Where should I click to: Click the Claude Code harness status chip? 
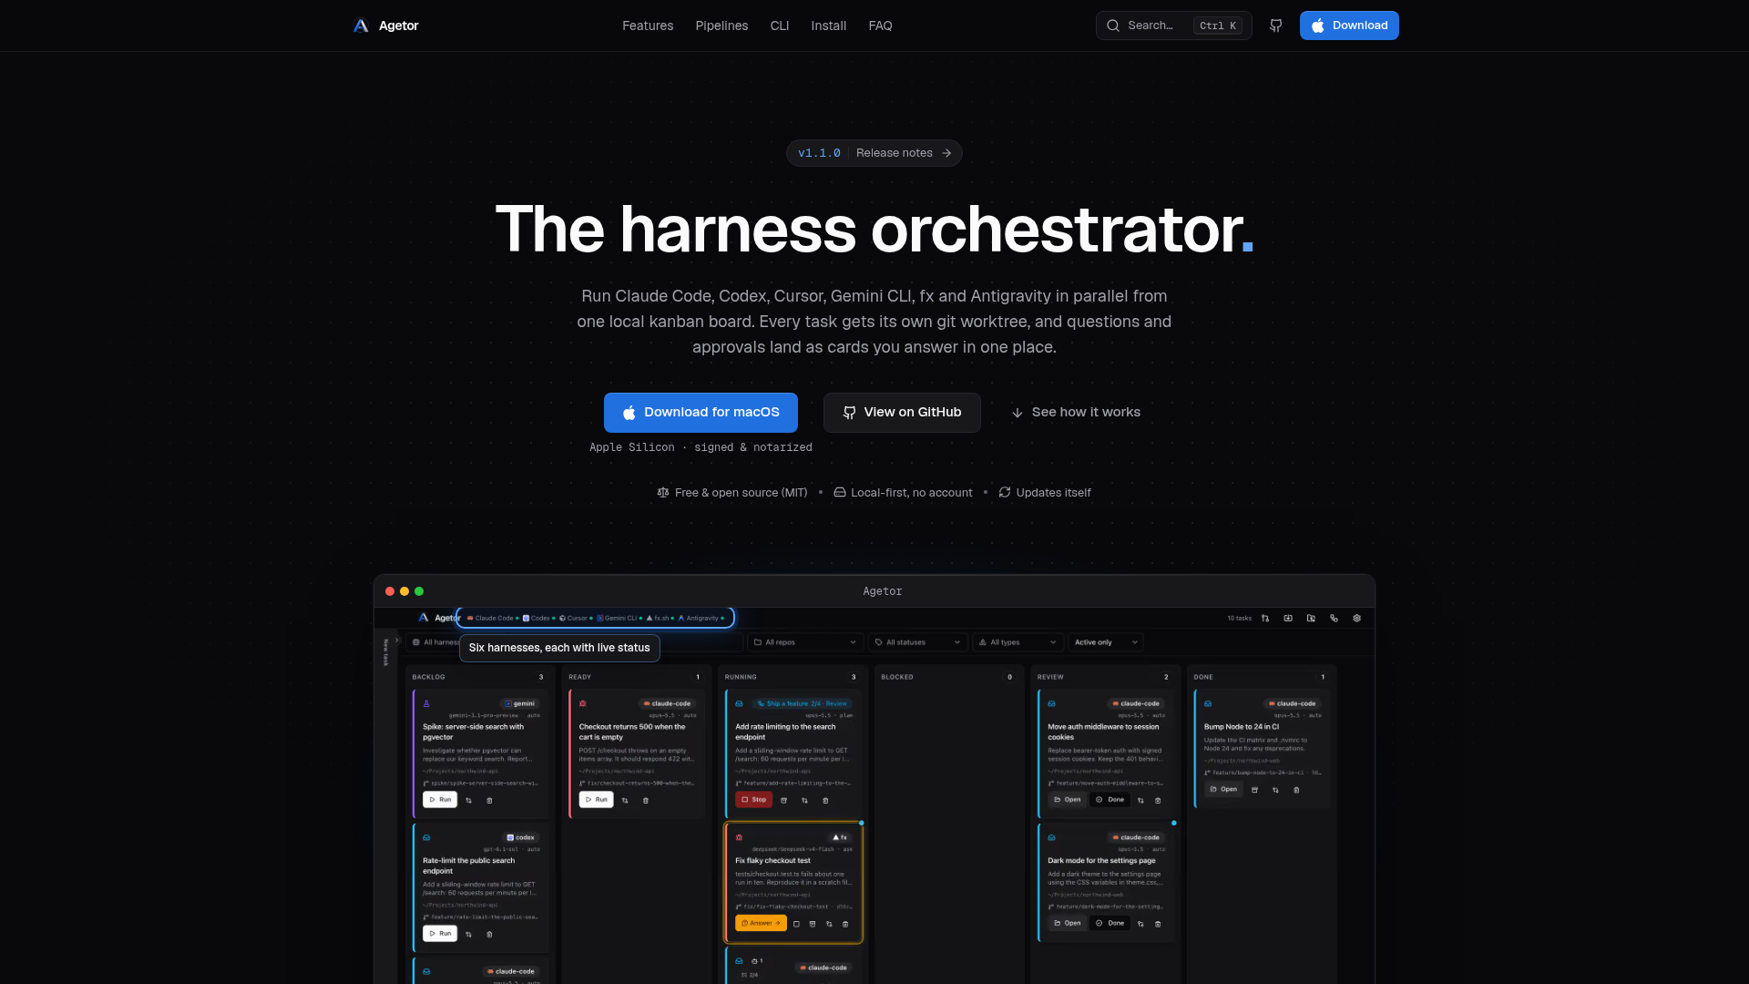[492, 618]
